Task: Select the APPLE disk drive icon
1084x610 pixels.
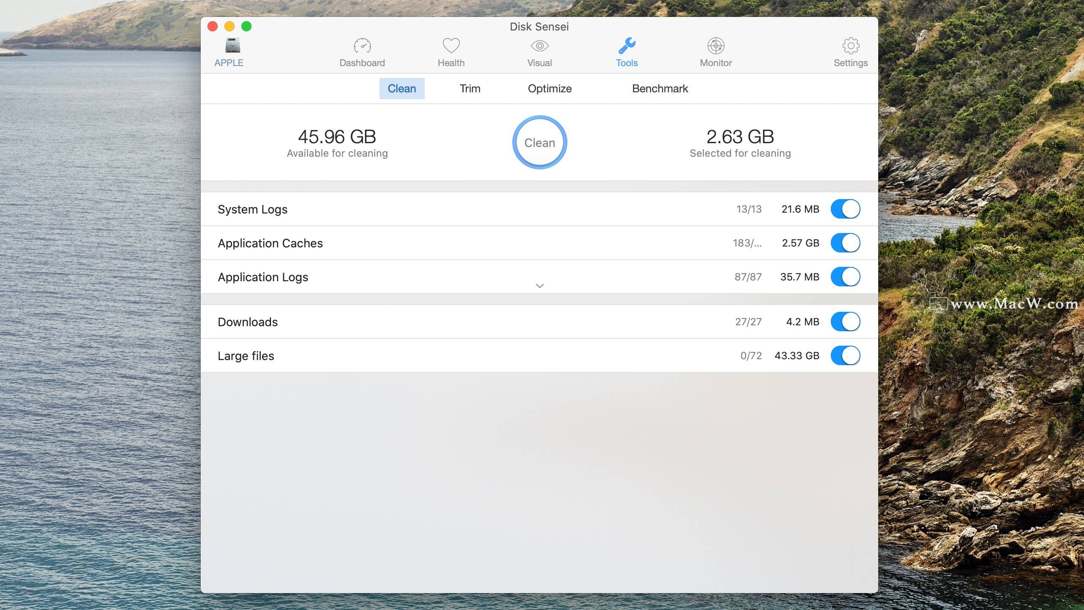Action: (x=232, y=46)
